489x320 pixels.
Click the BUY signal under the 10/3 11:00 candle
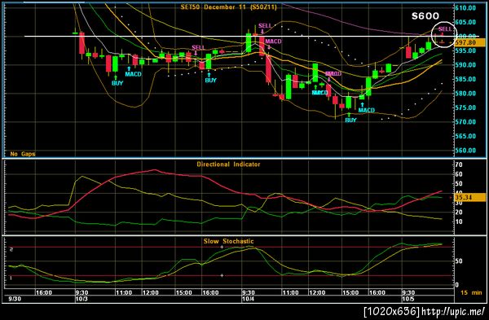point(117,83)
